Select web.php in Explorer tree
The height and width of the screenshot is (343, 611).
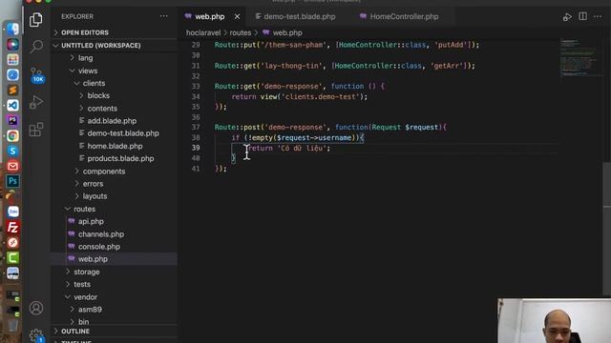[93, 259]
